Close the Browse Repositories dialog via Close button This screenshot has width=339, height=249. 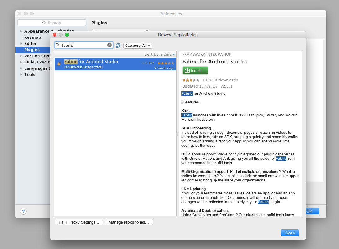(289, 233)
